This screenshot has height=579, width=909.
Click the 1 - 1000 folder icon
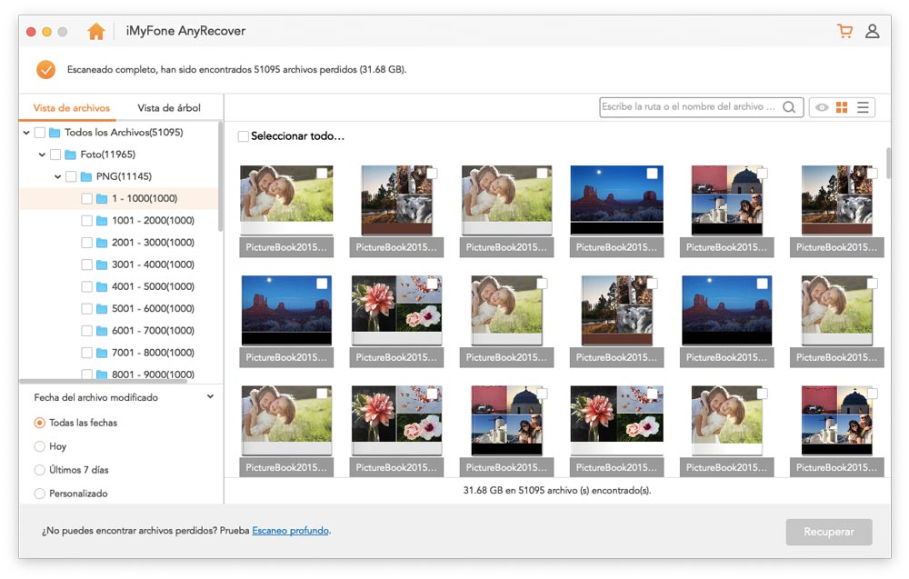pos(102,199)
